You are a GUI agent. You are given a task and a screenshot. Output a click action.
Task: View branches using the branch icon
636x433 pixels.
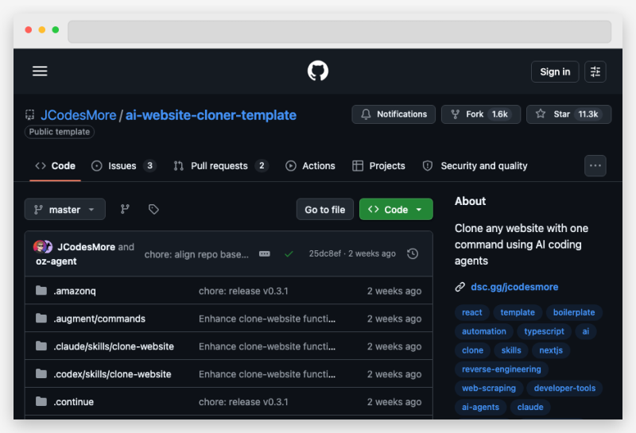(125, 210)
